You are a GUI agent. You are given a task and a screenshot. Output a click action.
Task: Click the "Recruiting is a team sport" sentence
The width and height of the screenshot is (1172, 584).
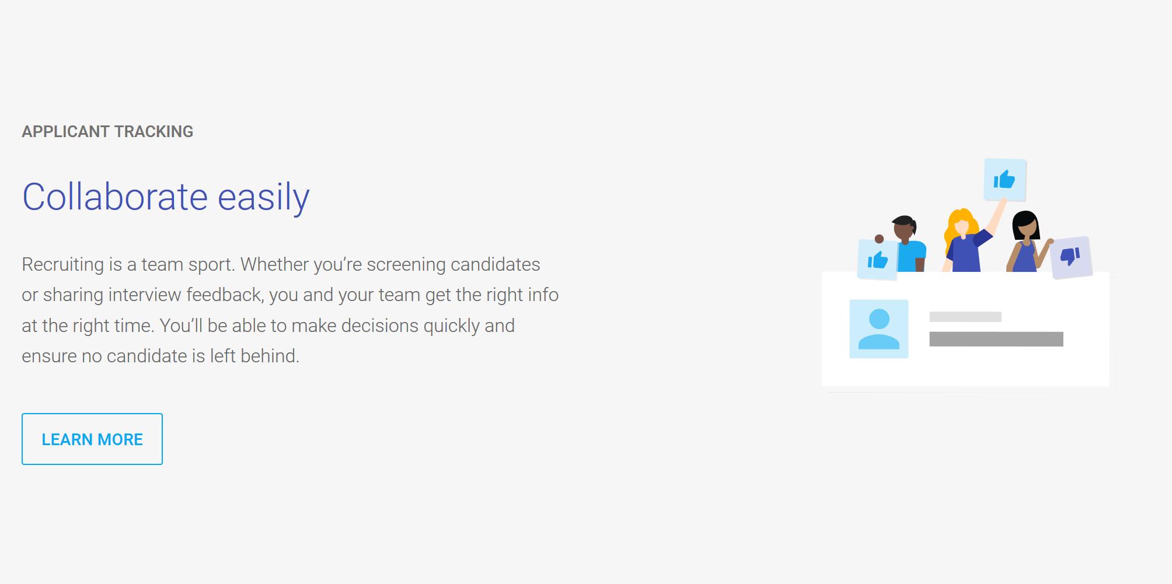128,265
